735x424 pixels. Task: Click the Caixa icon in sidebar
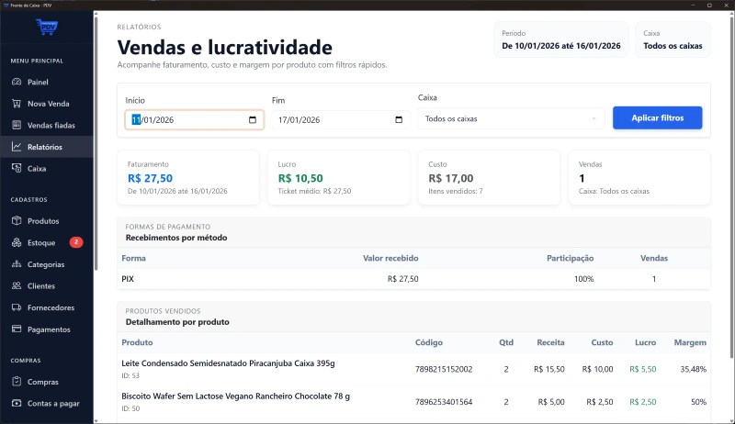(17, 169)
